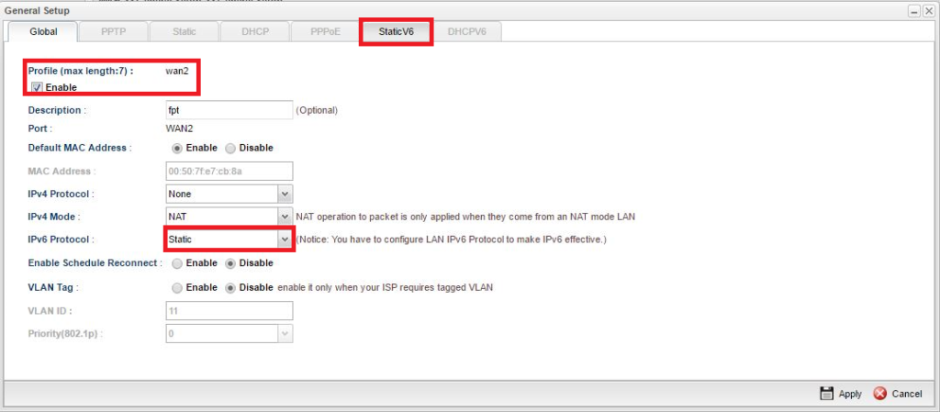Select Enable for VLAN Tag

pos(177,287)
